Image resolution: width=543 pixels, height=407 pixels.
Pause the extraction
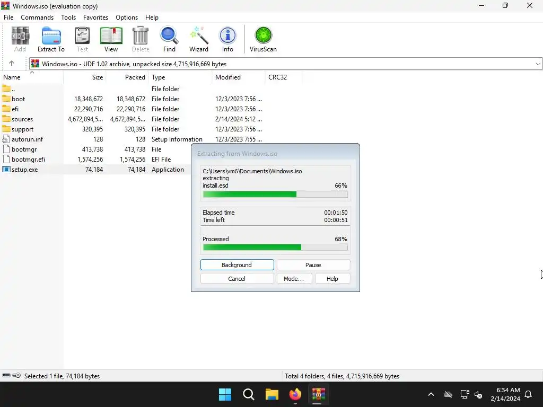(x=313, y=265)
